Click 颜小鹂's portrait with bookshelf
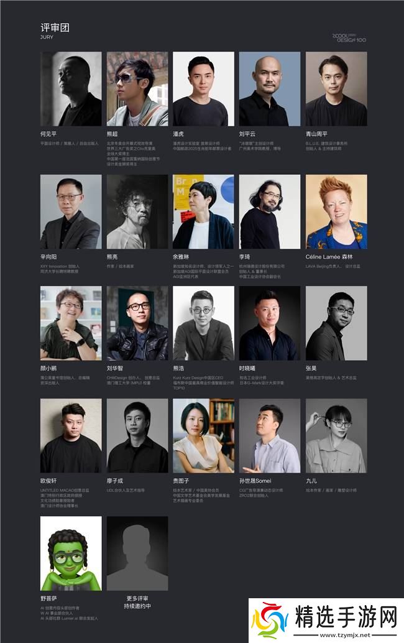404x643 pixels. click(x=71, y=323)
